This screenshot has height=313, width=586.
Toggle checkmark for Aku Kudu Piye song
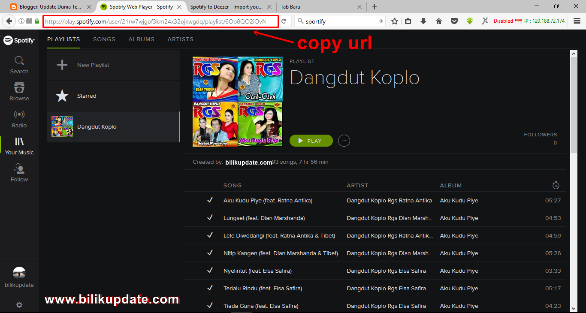[210, 200]
